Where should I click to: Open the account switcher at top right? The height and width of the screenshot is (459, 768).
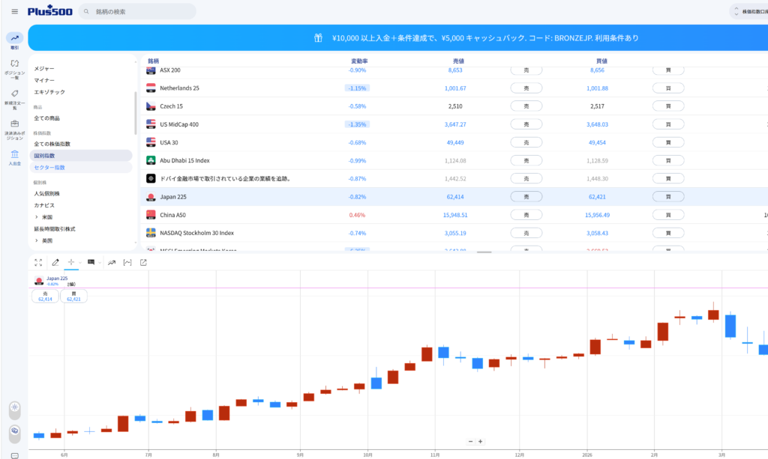(749, 11)
